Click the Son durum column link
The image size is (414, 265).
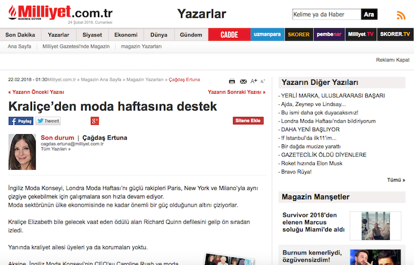(57, 138)
